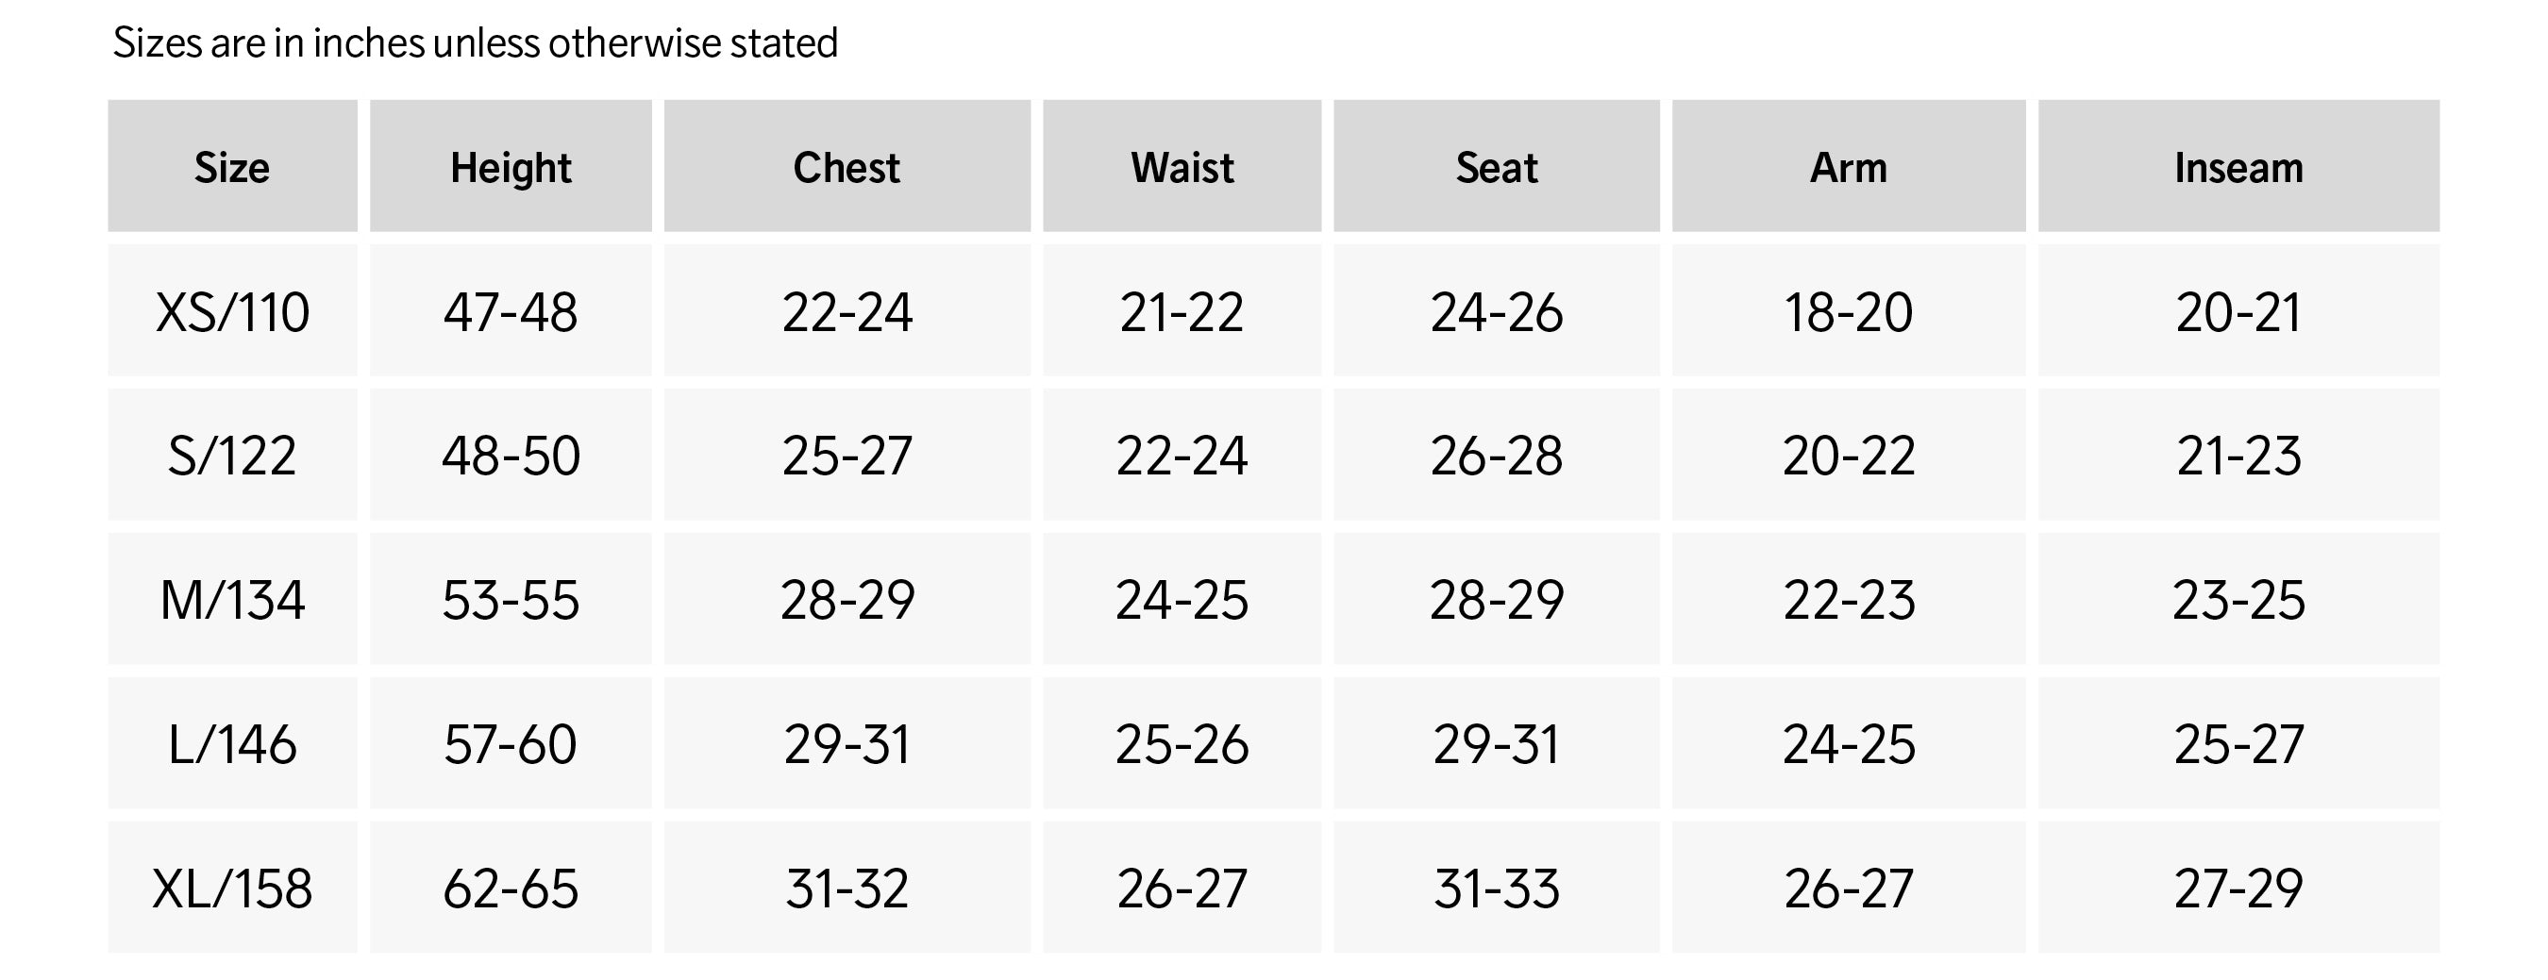The image size is (2548, 980).
Task: Click the Size column header
Action: point(231,167)
